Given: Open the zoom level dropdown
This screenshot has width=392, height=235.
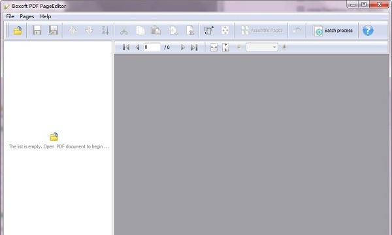Looking at the screenshot, I should [262, 47].
